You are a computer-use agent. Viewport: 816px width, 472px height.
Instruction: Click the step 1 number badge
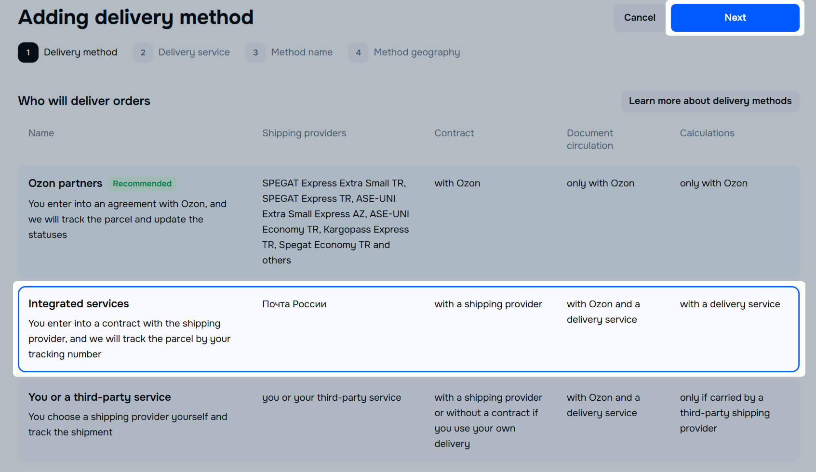[28, 52]
